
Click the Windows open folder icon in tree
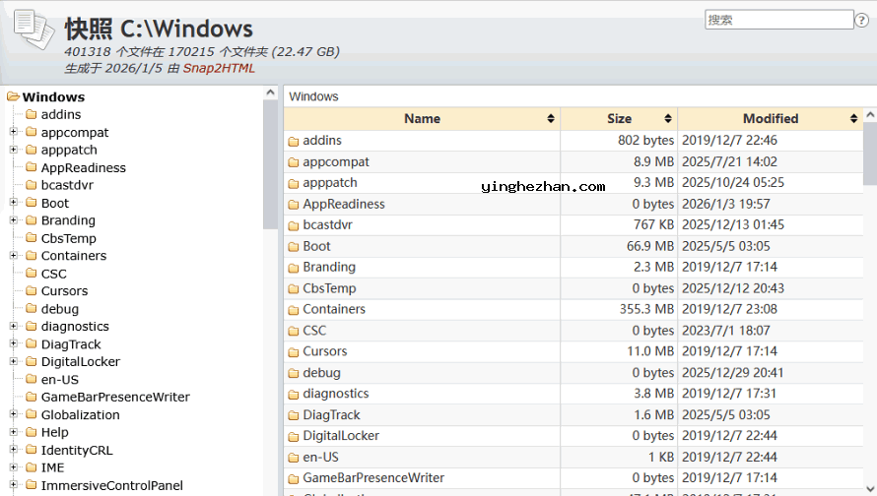coord(14,96)
